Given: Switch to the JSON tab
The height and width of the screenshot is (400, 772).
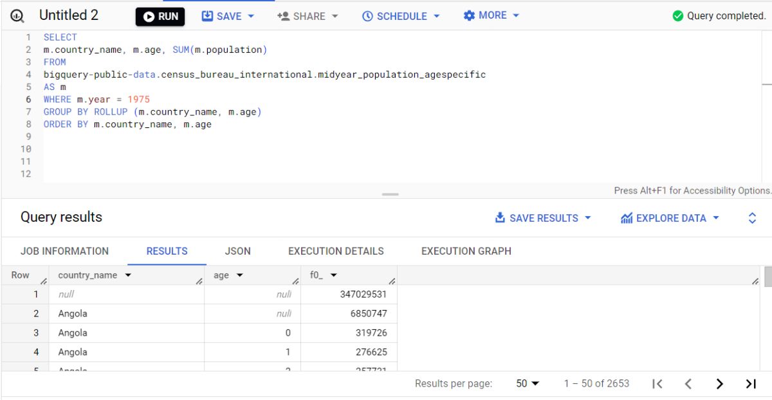Looking at the screenshot, I should [x=237, y=251].
